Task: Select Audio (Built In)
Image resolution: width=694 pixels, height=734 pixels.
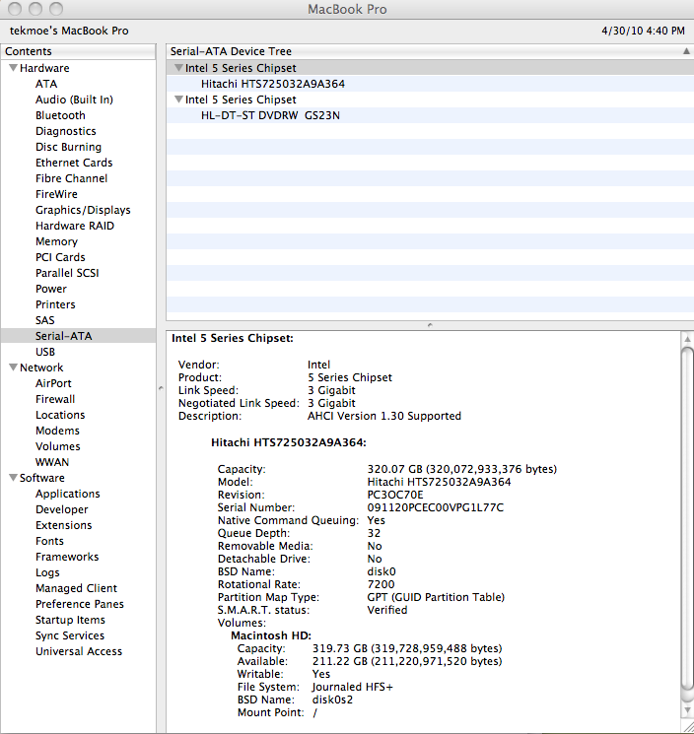Action: (74, 100)
